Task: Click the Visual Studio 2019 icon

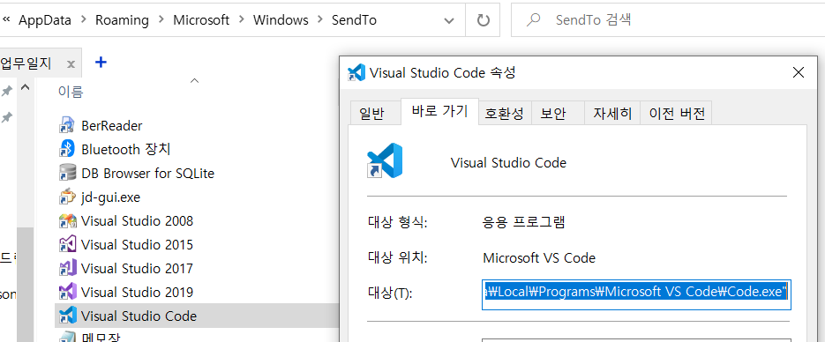Action: (x=67, y=292)
